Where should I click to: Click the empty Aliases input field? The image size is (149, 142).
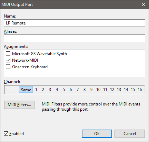[x=74, y=38]
